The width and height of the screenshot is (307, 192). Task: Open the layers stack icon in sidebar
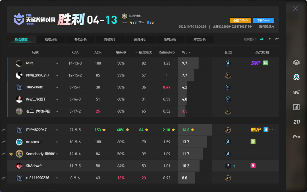[296, 62]
